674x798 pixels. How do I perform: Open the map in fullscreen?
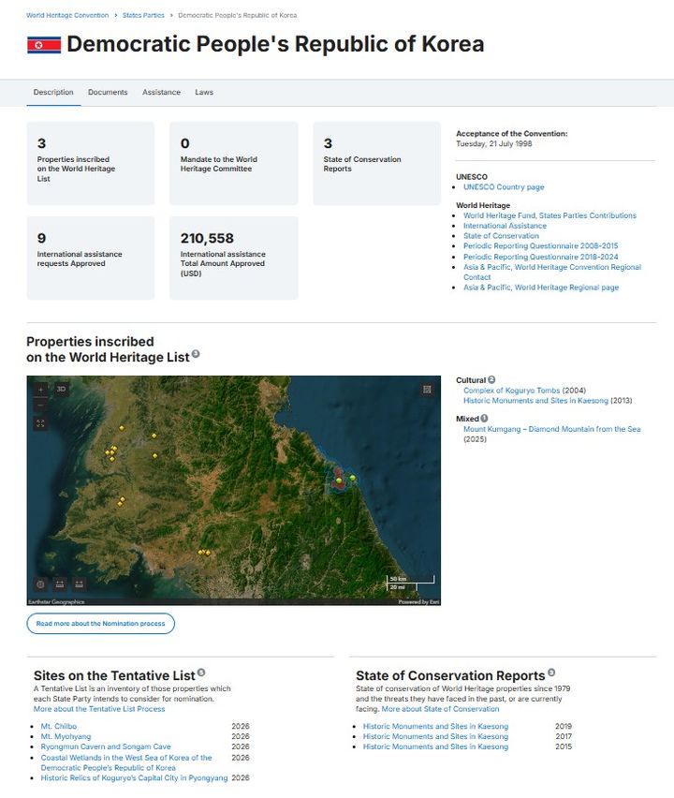point(40,423)
